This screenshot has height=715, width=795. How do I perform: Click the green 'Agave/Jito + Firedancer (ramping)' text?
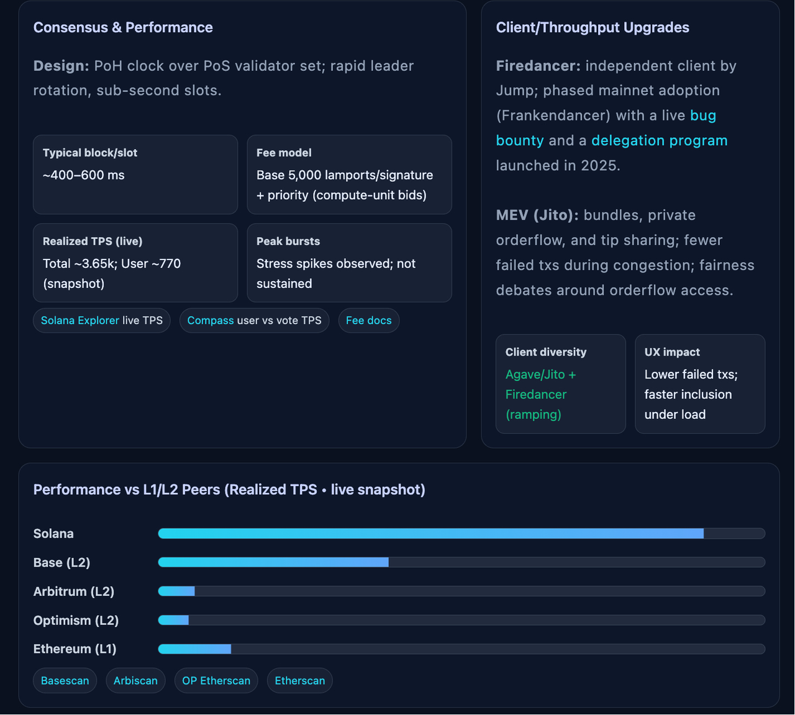pos(541,394)
